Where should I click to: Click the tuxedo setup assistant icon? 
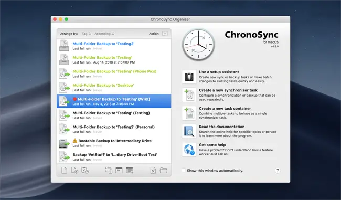(189, 77)
